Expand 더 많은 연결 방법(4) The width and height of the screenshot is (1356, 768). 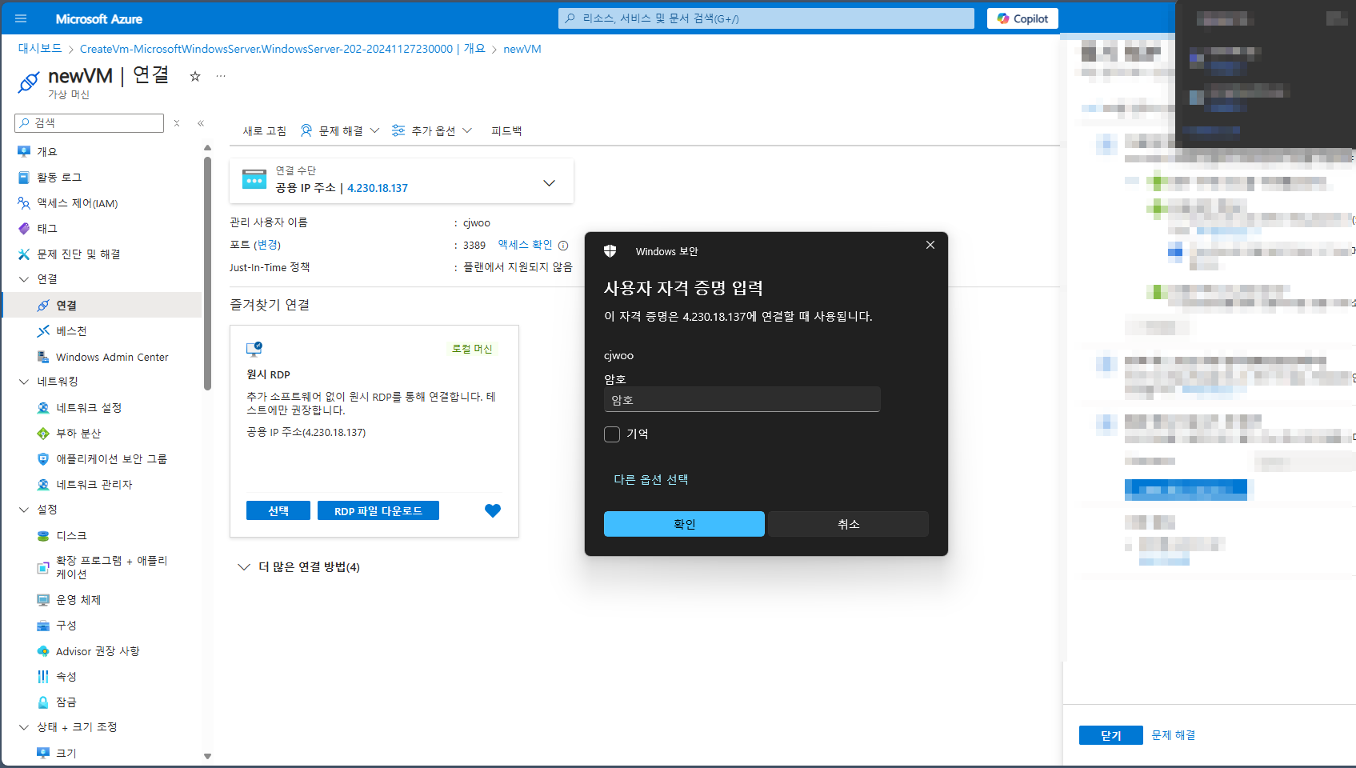298,566
